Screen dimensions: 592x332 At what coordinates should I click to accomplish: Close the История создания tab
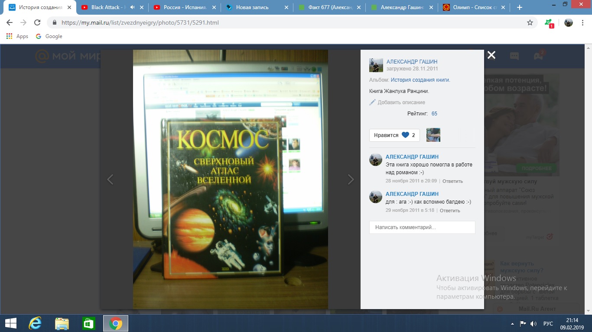pyautogui.click(x=69, y=7)
